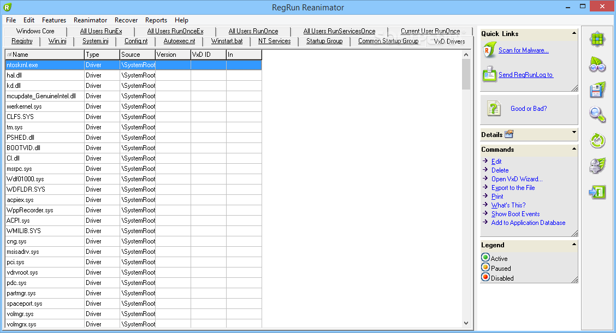Switch to the Current User RunOnce tab
Screen dimensions: 616x333
430,31
